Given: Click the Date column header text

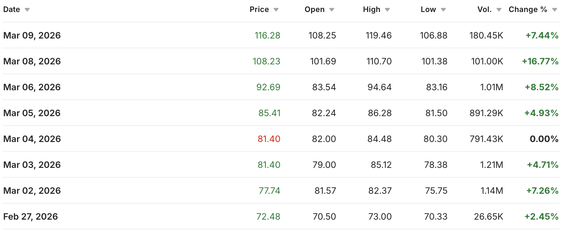Looking at the screenshot, I should [12, 9].
